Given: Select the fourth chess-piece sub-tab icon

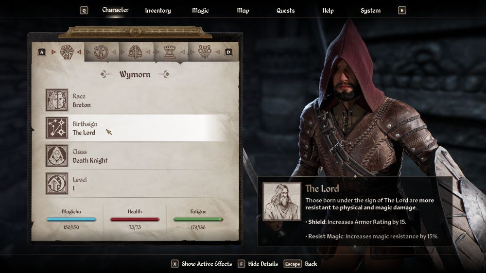Looking at the screenshot, I should point(170,52).
